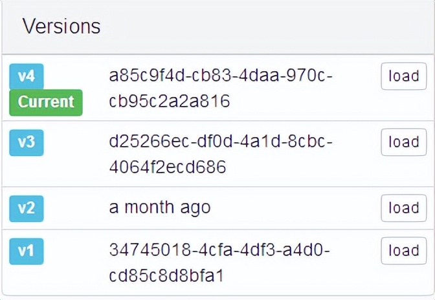
Task: Select the v3 ID starting d25266ec
Action: coord(220,142)
